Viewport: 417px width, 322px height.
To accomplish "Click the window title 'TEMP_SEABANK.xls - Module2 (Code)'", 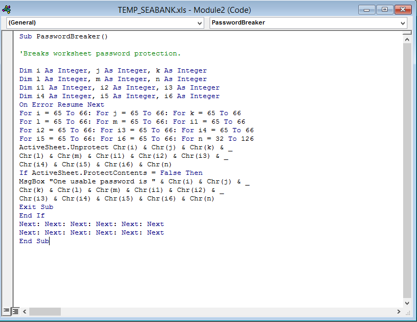I will pos(185,10).
